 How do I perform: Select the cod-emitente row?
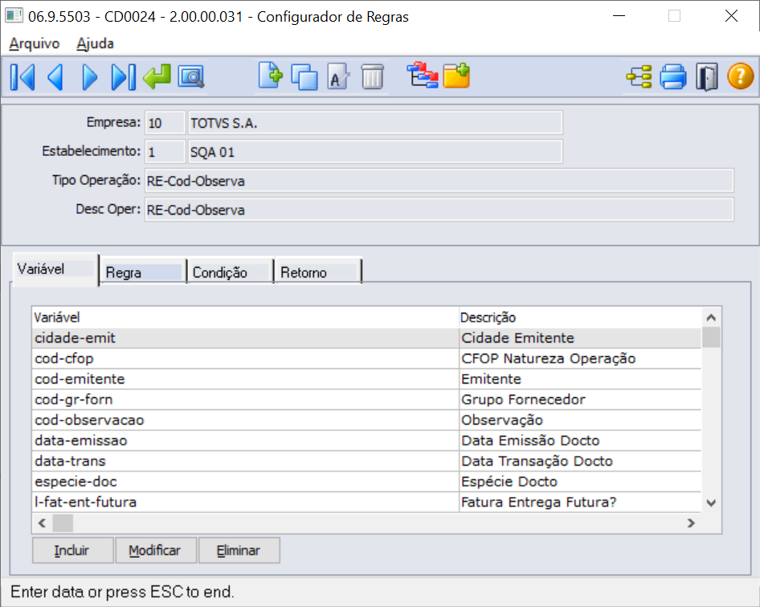pos(367,379)
